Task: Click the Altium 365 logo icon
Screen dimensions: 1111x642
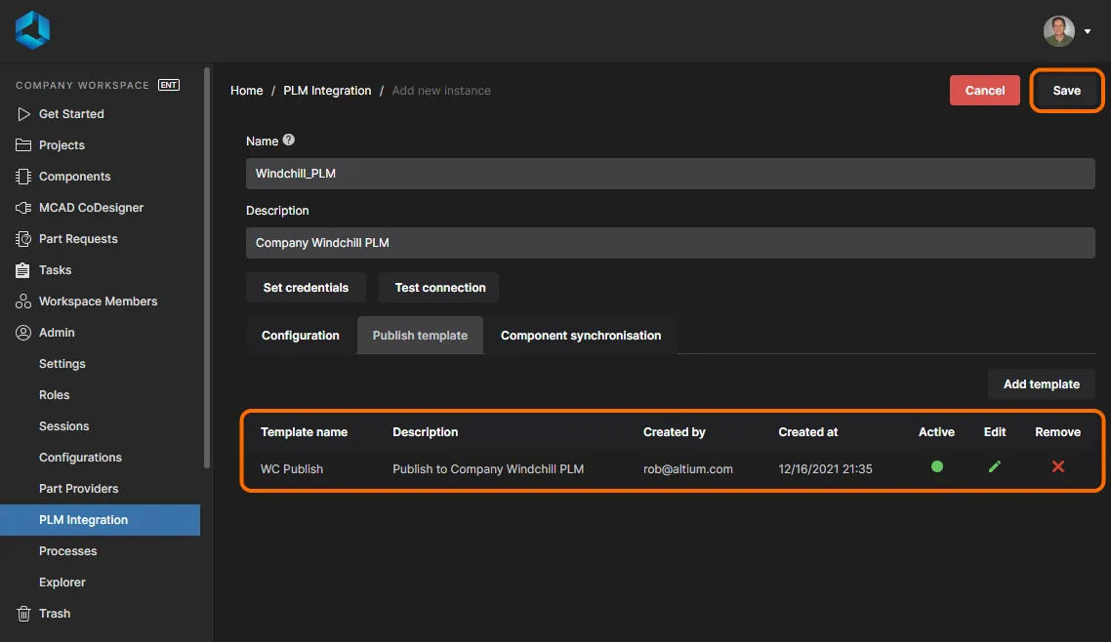Action: (x=32, y=30)
